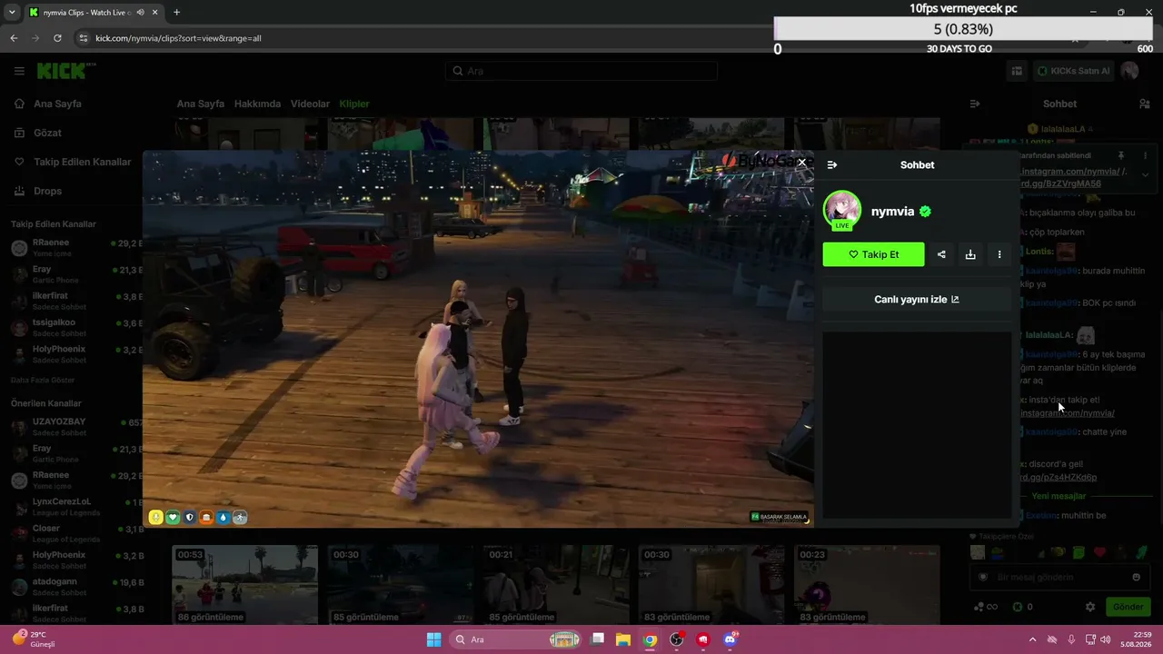Open chat settings gear icon
Image resolution: width=1163 pixels, height=654 pixels.
click(1090, 607)
